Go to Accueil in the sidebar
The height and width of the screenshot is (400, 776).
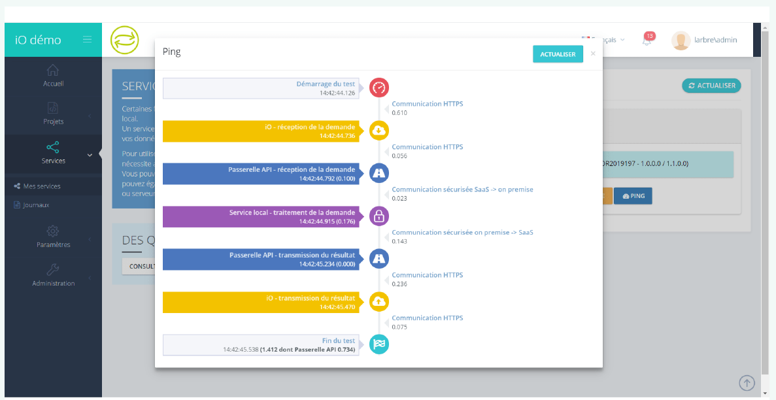tap(54, 84)
